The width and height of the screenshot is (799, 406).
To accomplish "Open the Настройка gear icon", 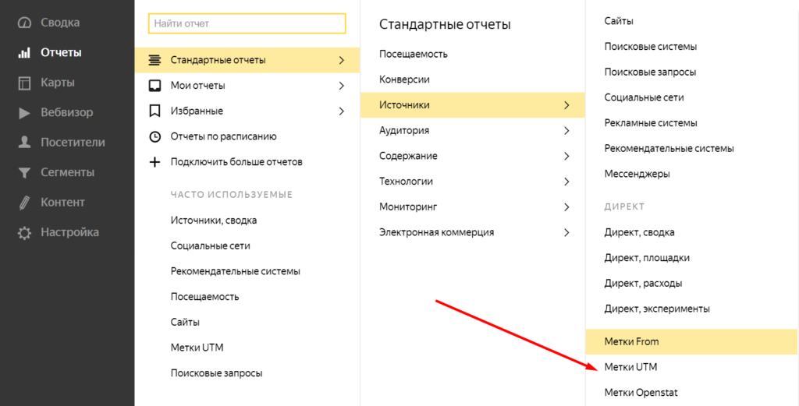I will (24, 232).
